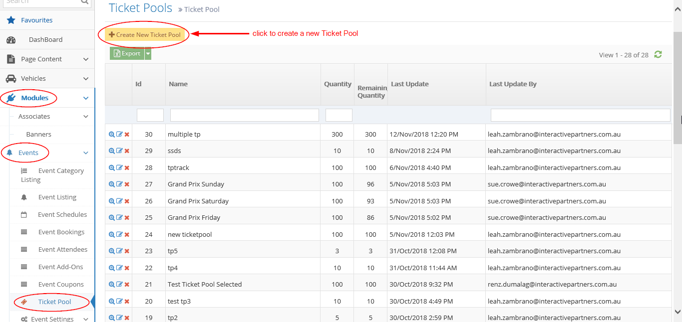Click the Name filter input field

coord(244,116)
